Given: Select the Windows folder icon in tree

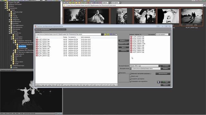Looking at the screenshot, I should 7,6.
